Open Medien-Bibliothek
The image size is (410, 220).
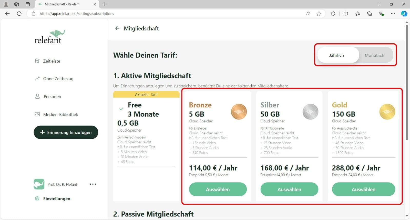[56, 114]
